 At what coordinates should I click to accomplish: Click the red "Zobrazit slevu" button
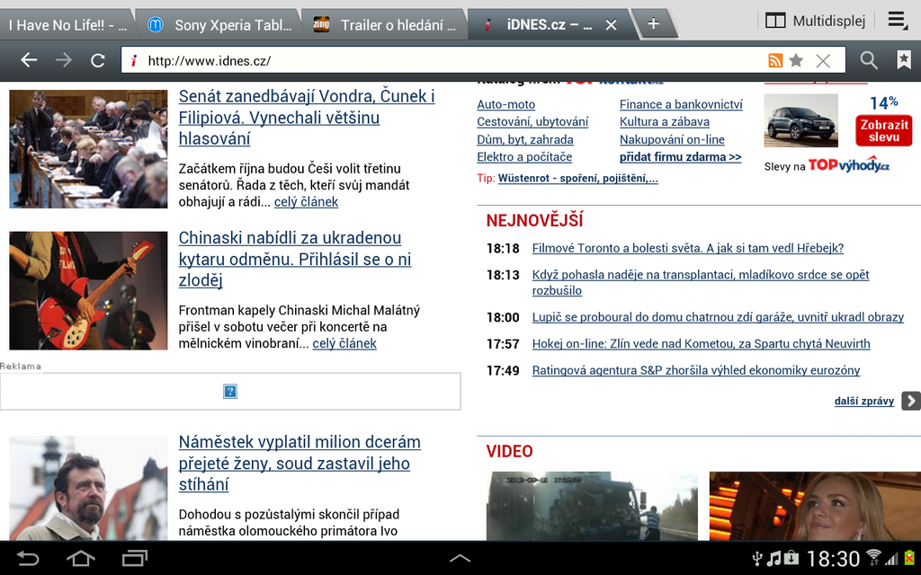pyautogui.click(x=882, y=128)
